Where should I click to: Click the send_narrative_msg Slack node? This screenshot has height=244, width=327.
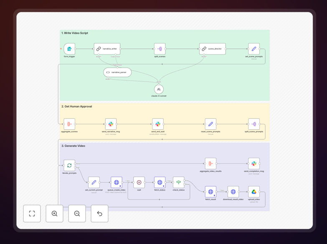pyautogui.click(x=111, y=124)
